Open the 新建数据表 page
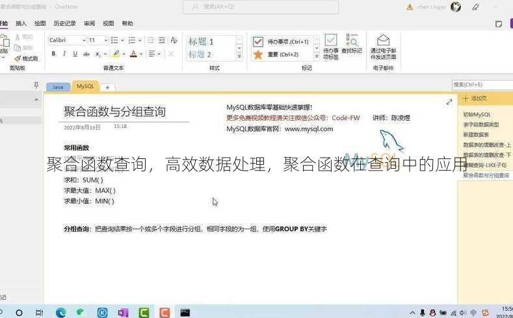The height and width of the screenshot is (318, 513). (x=476, y=134)
